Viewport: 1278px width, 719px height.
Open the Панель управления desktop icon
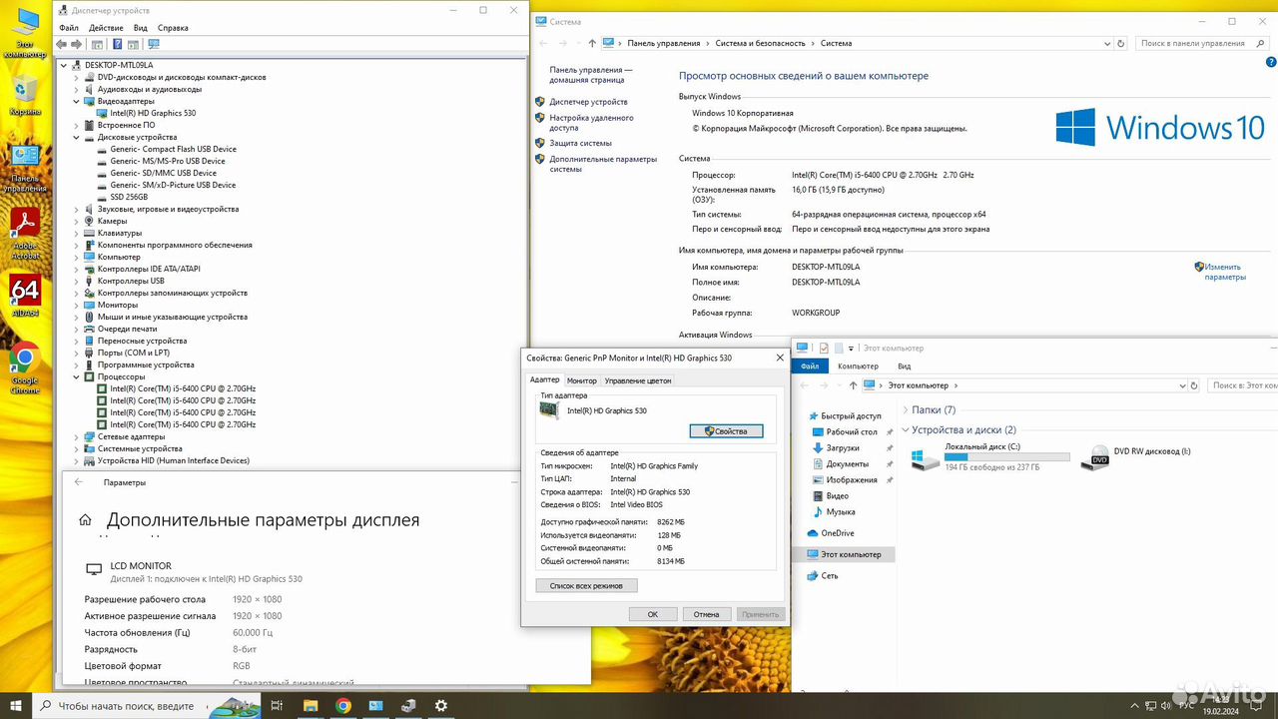[25, 168]
